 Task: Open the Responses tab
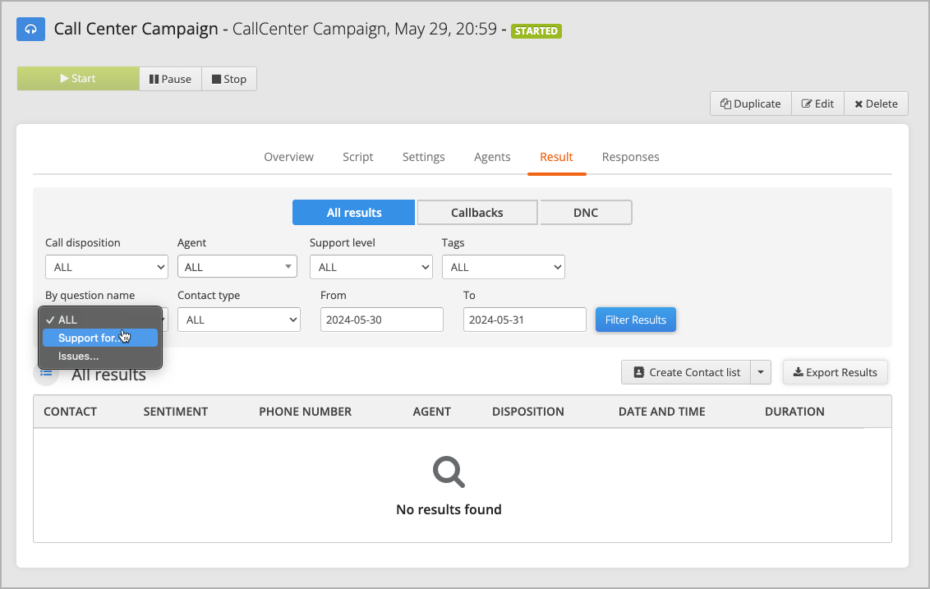coord(630,157)
